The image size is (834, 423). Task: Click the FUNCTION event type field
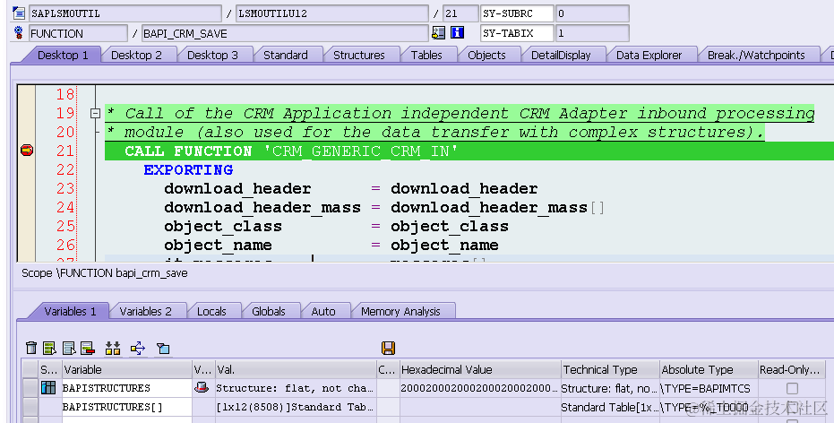[78, 33]
